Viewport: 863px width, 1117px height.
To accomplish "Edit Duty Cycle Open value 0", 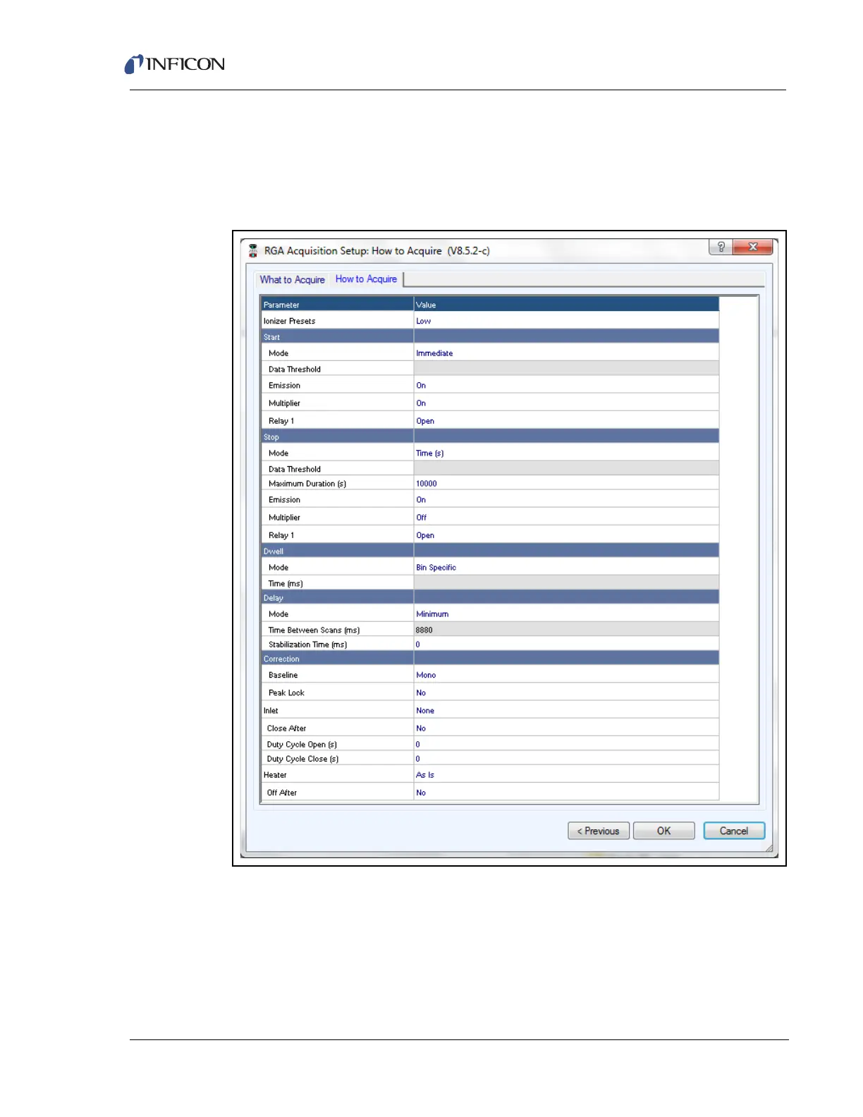I will point(566,744).
